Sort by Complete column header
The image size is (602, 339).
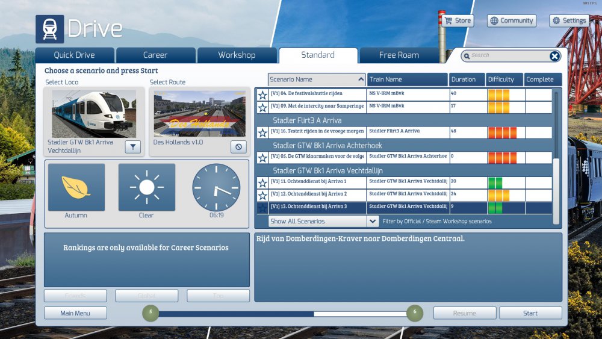[543, 79]
